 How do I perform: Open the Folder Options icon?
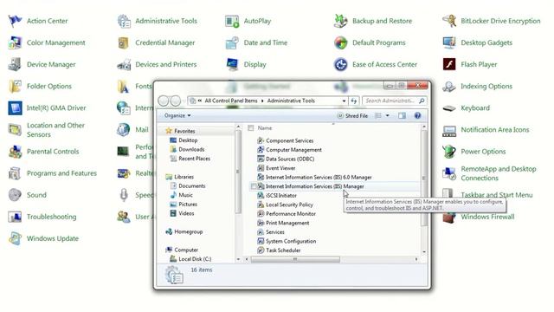15,87
